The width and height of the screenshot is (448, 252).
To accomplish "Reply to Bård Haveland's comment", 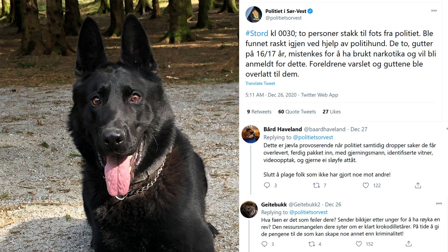I will pyautogui.click(x=267, y=185).
